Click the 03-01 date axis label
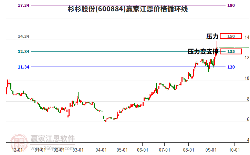The height and width of the screenshot is (155, 250). click(x=78, y=150)
